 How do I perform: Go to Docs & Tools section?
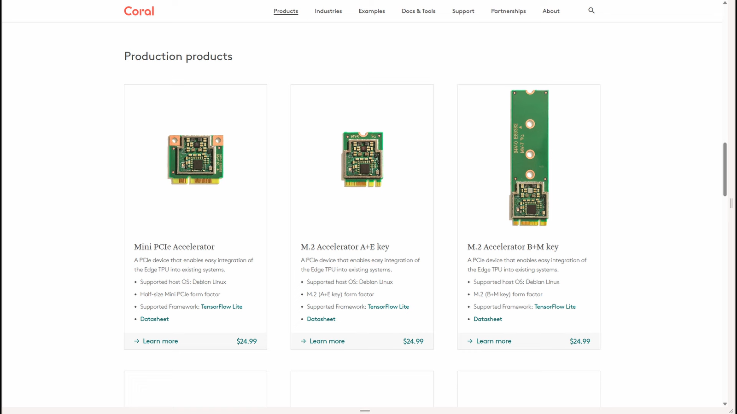[418, 11]
